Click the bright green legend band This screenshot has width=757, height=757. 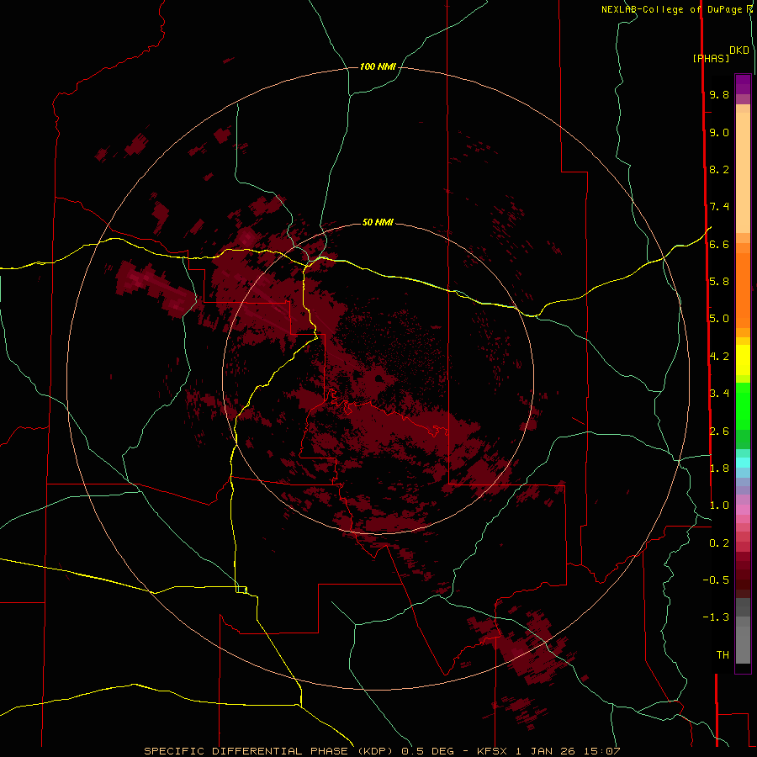point(743,405)
